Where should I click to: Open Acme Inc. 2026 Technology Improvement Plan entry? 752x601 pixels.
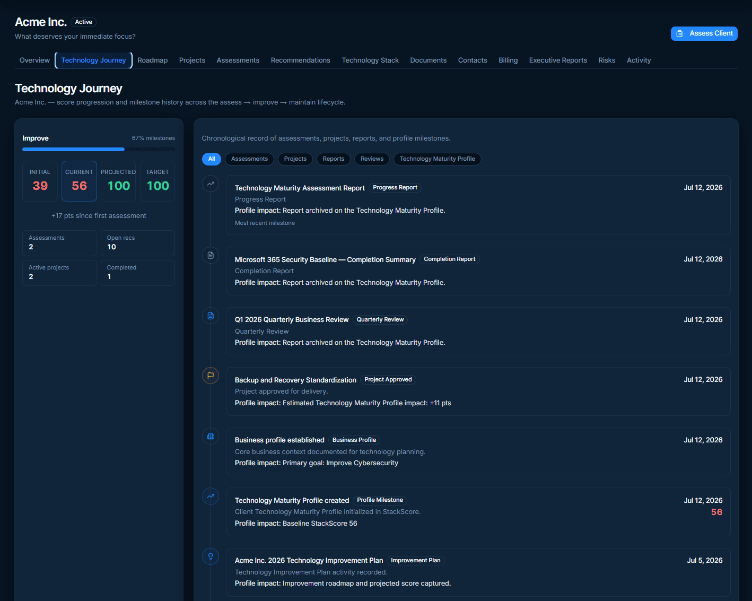[478, 572]
